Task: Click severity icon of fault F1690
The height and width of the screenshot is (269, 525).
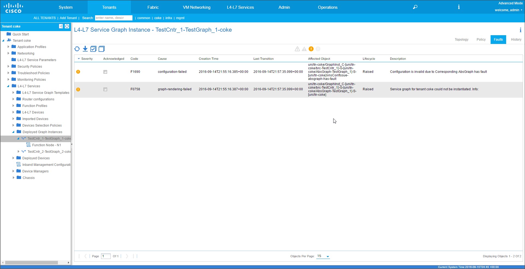Action: [x=78, y=72]
